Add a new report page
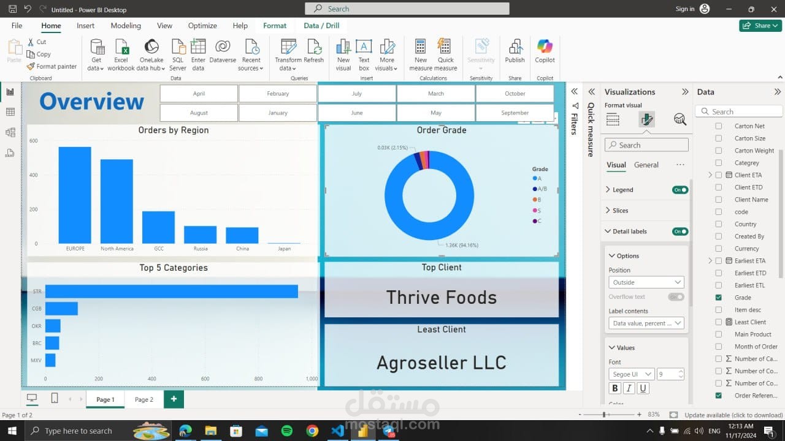The width and height of the screenshot is (785, 441). 174,399
